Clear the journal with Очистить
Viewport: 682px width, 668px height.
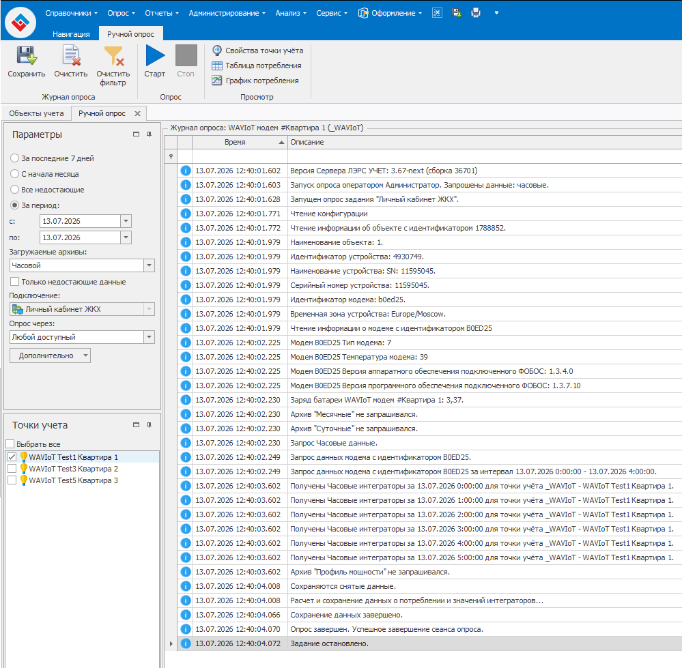pos(71,61)
